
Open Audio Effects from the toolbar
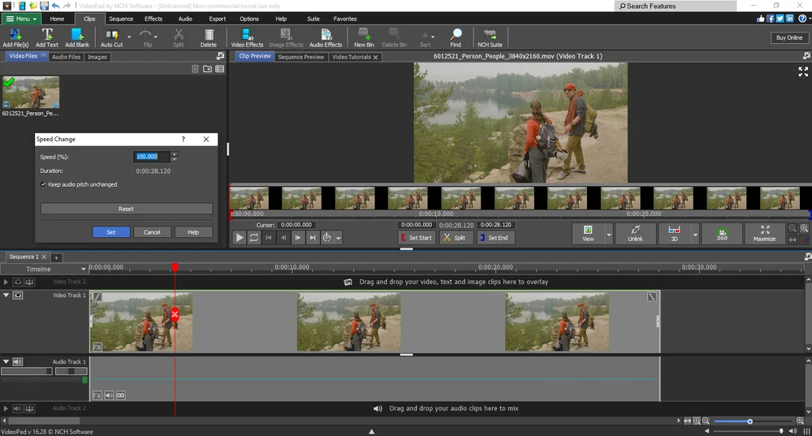[x=326, y=37]
